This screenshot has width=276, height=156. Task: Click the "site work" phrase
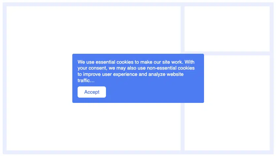click(172, 62)
